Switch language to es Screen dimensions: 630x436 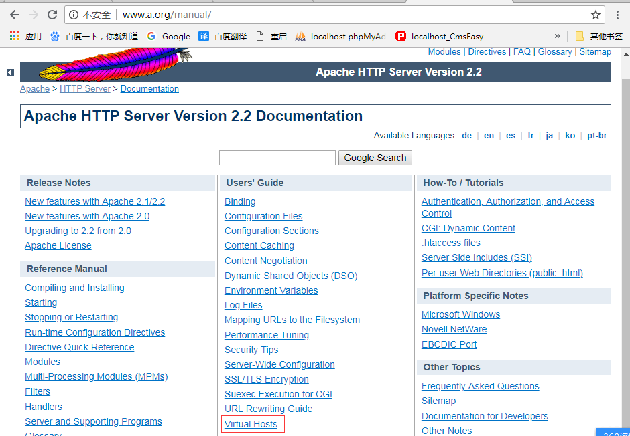(511, 136)
